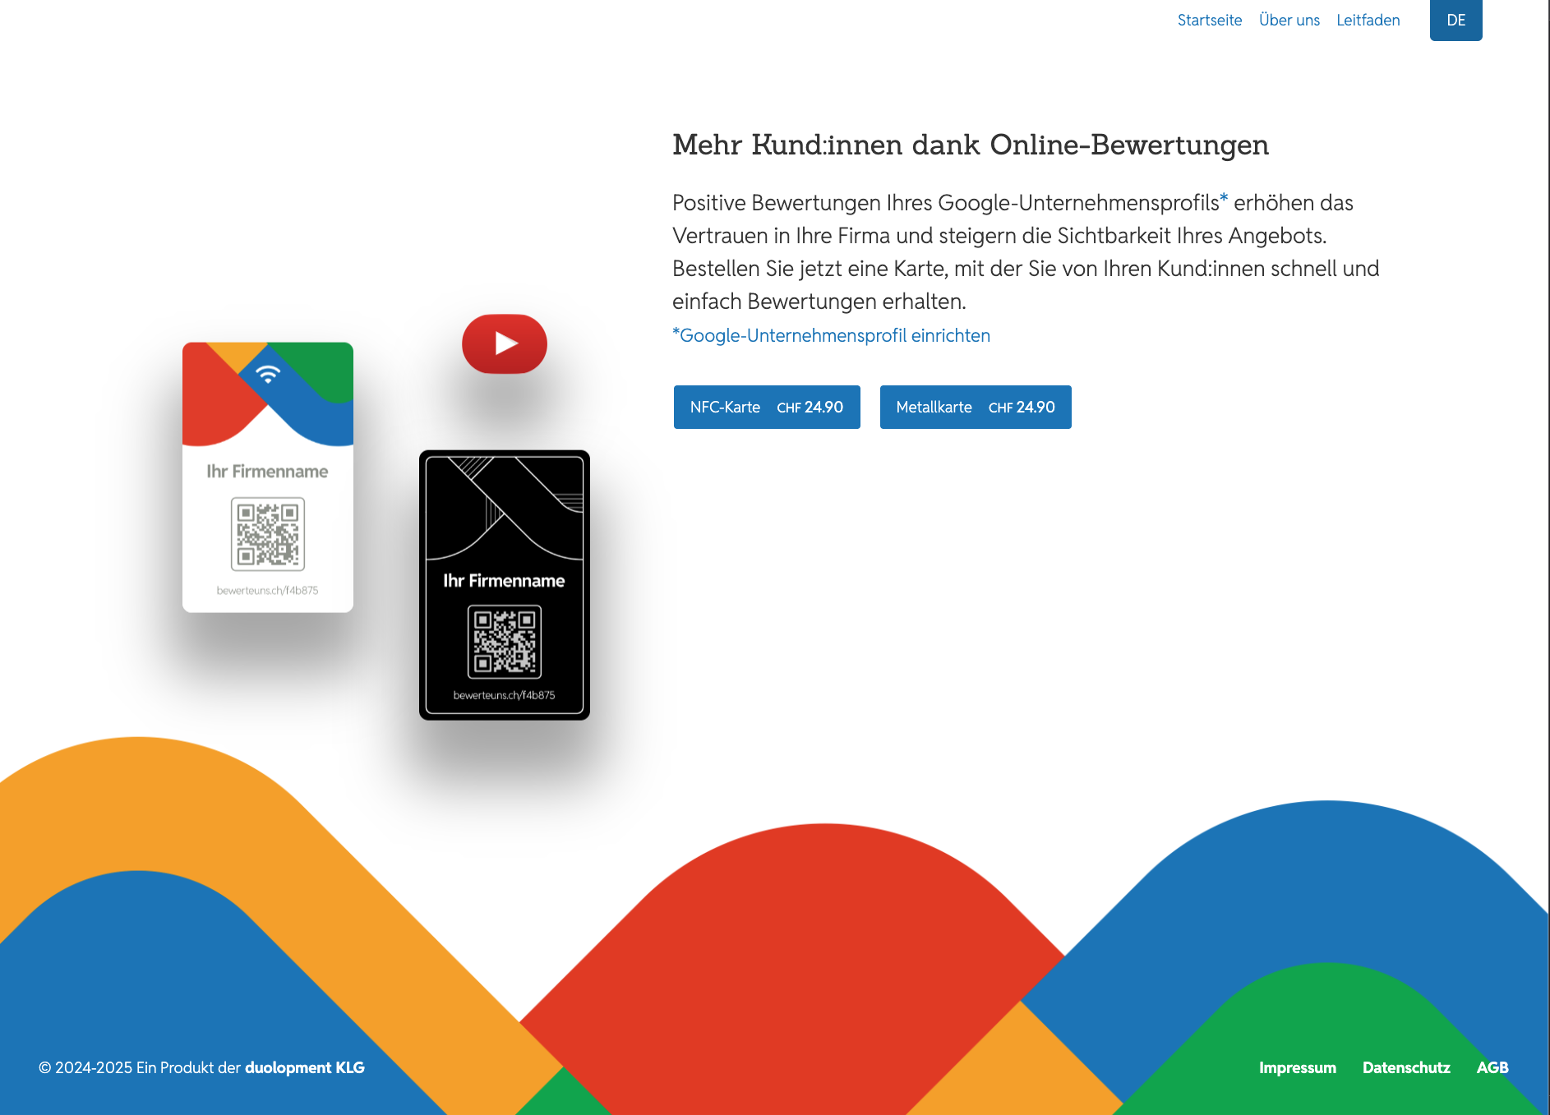Image resolution: width=1550 pixels, height=1115 pixels.
Task: Open the Über uns page
Action: [1289, 20]
